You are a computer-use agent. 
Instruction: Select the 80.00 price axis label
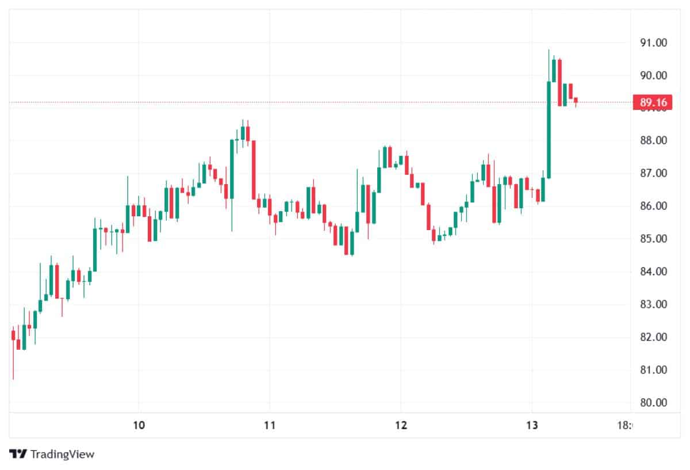point(654,403)
